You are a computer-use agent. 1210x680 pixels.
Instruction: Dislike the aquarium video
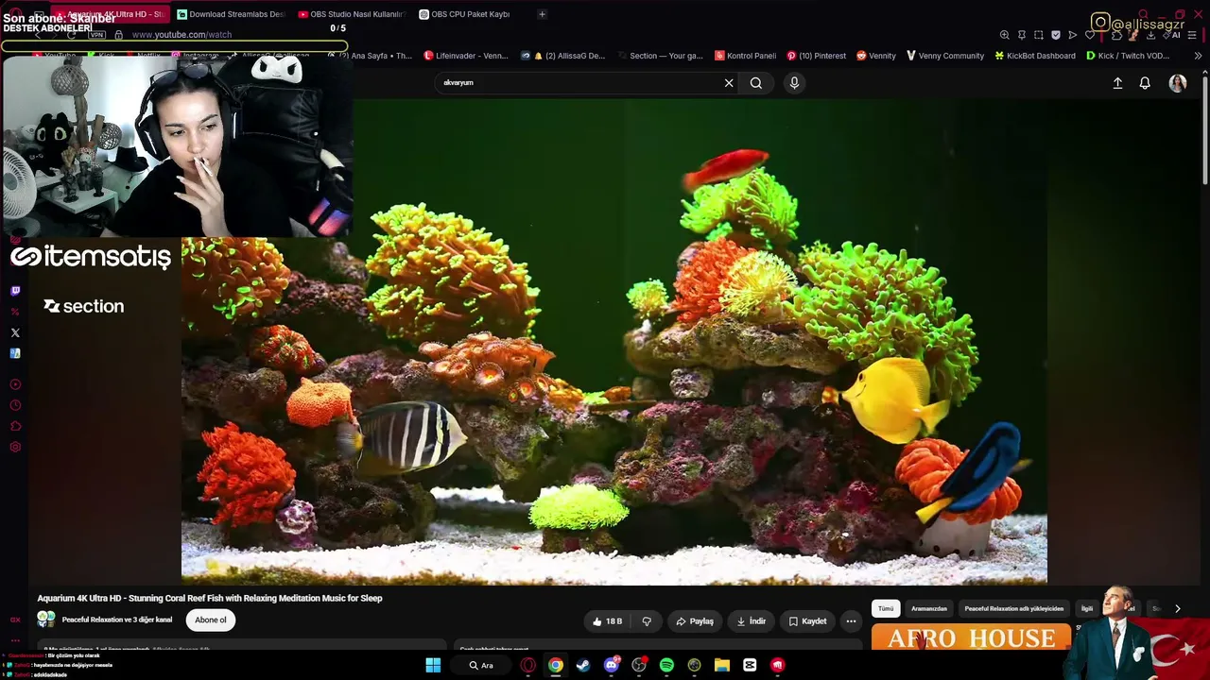click(x=647, y=621)
